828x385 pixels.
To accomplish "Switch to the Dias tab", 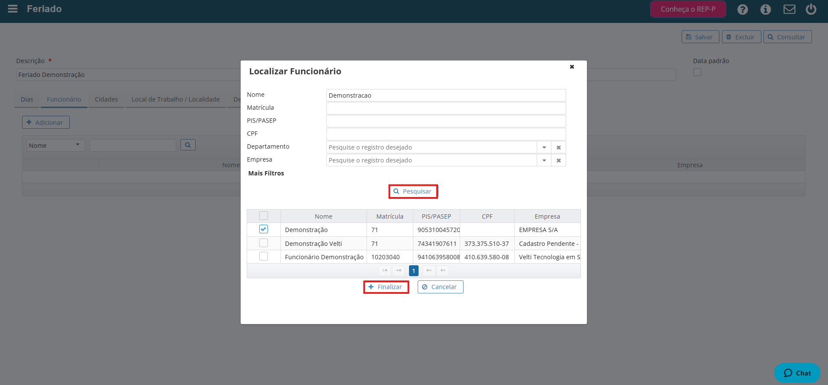I will pos(27,99).
